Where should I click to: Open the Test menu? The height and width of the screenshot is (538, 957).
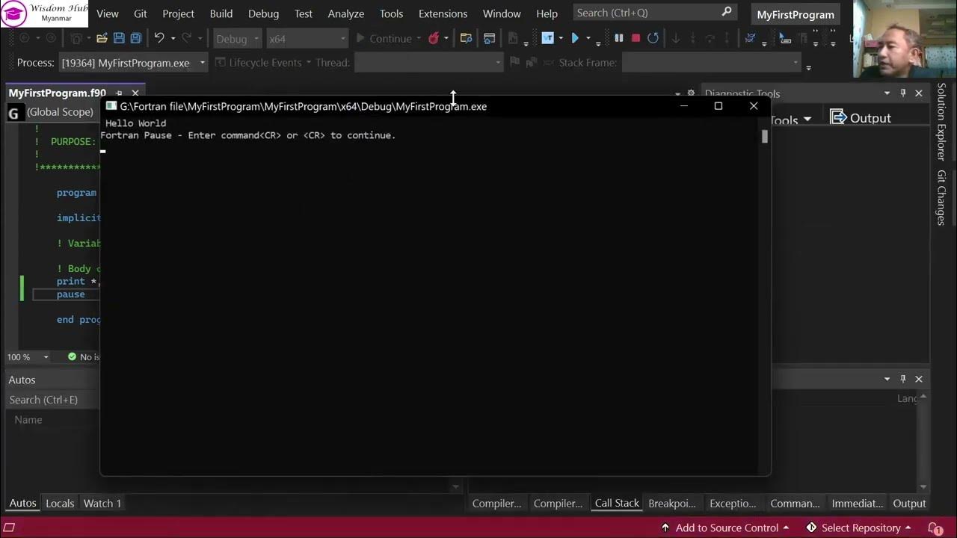[304, 13]
